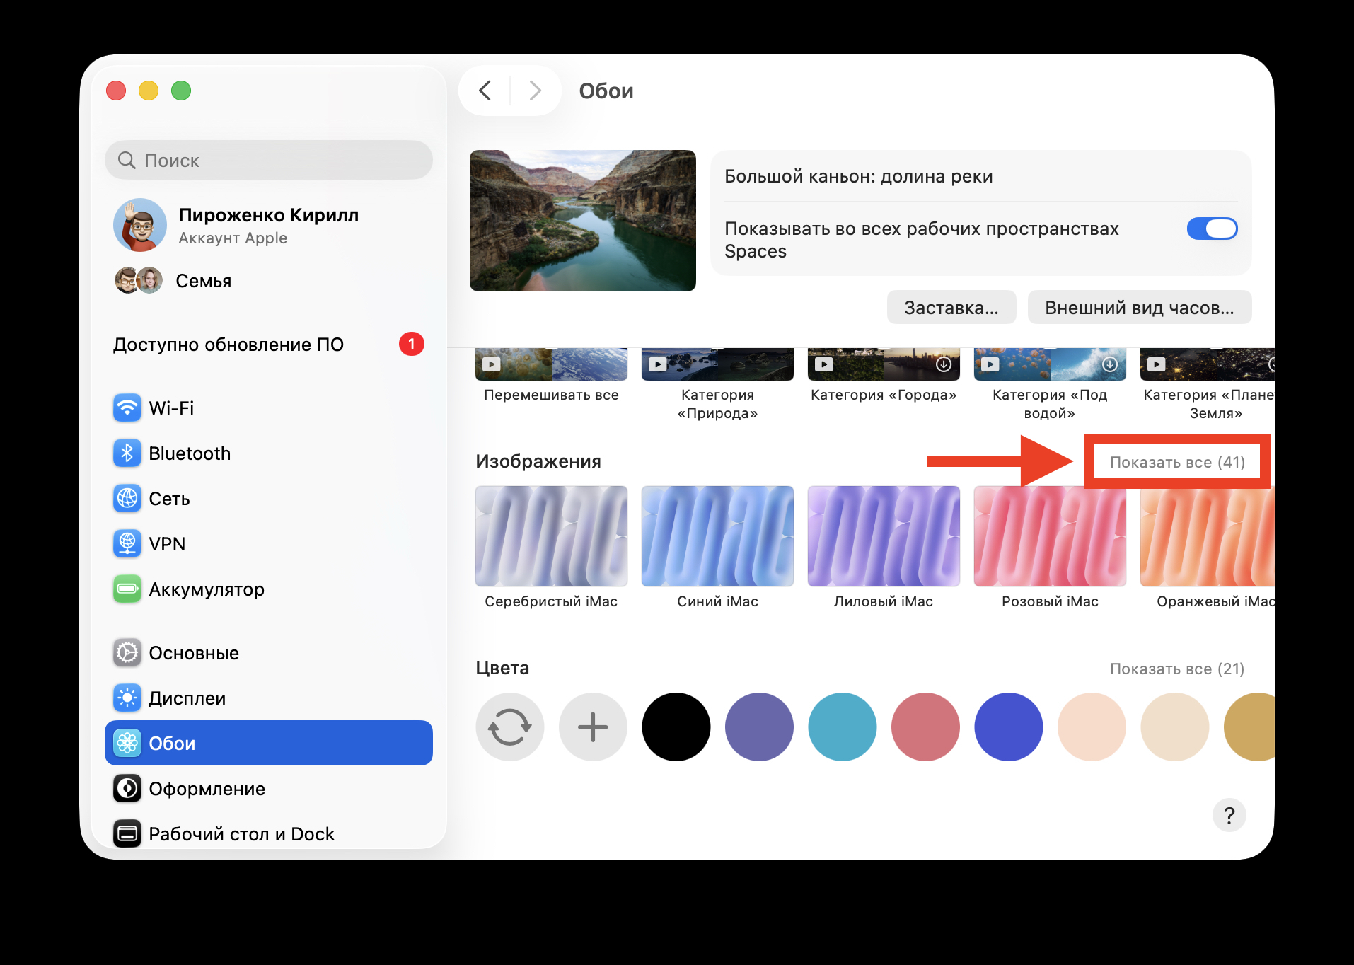This screenshot has width=1354, height=965.
Task: Toggle show on all Spaces switch
Action: tap(1211, 229)
